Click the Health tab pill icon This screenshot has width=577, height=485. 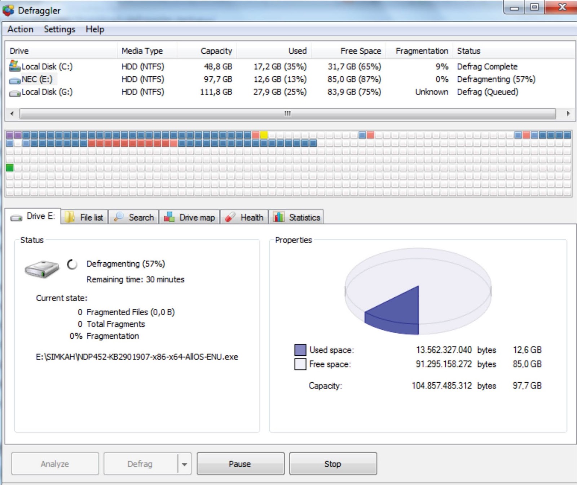230,217
